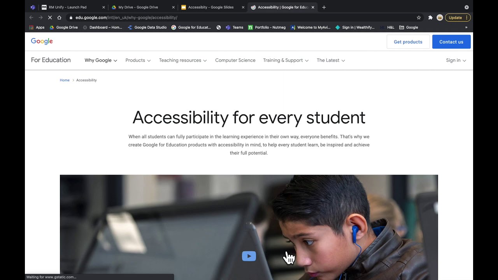Image resolution: width=498 pixels, height=280 pixels.
Task: Click the student video thumbnail
Action: tap(249, 227)
